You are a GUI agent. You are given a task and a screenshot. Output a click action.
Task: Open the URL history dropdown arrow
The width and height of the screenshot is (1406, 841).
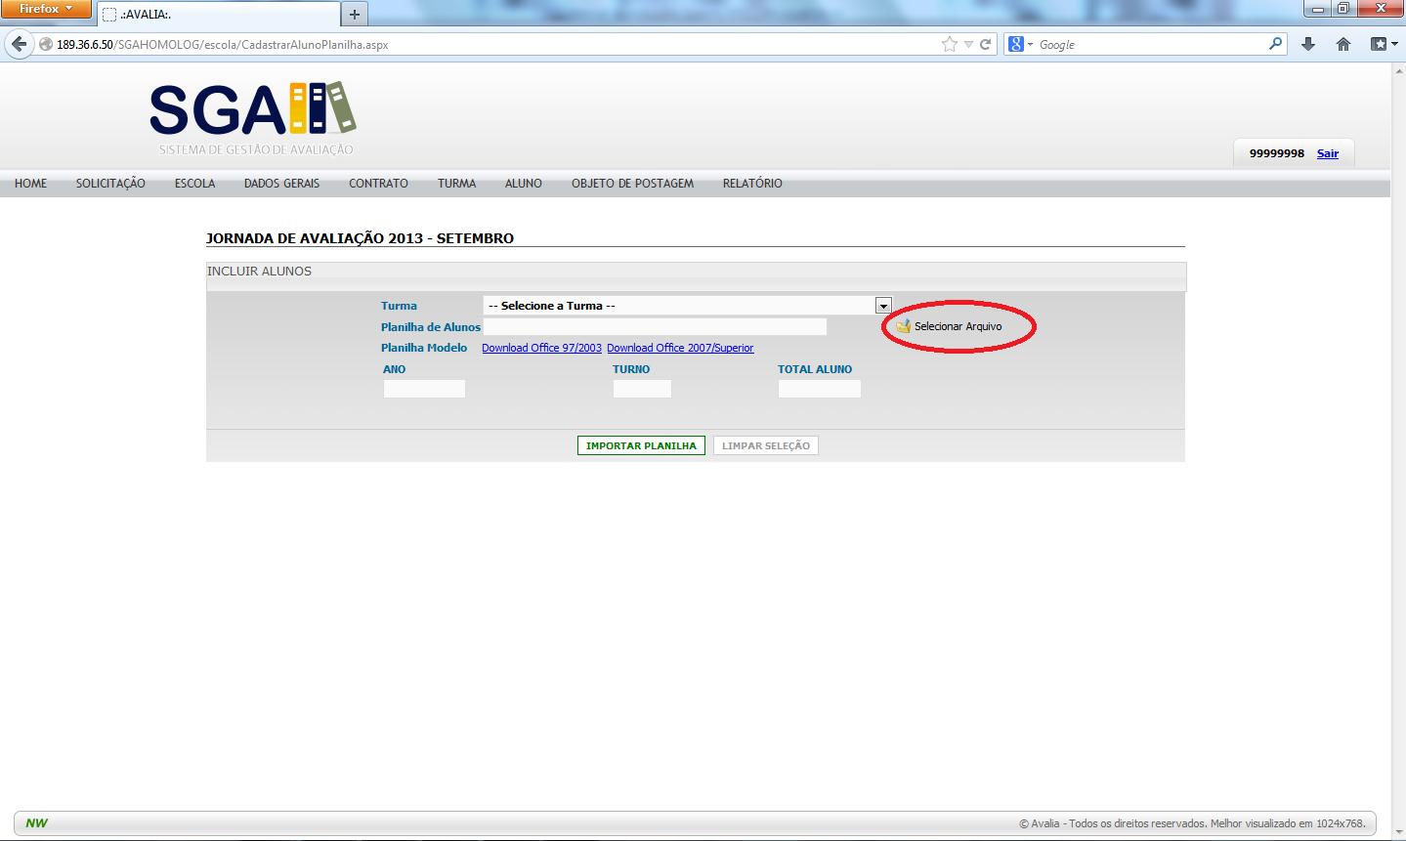pyautogui.click(x=968, y=44)
